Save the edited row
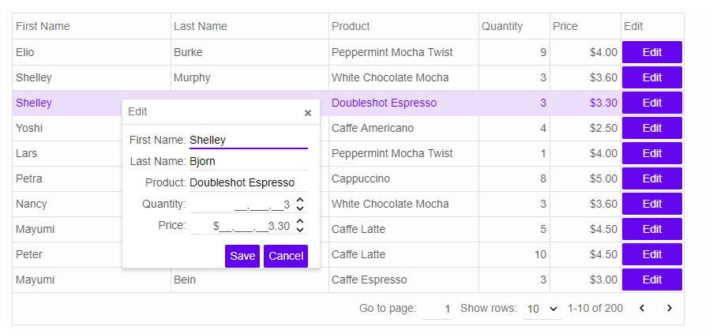Screen dimensions: 713x334 coord(242,257)
